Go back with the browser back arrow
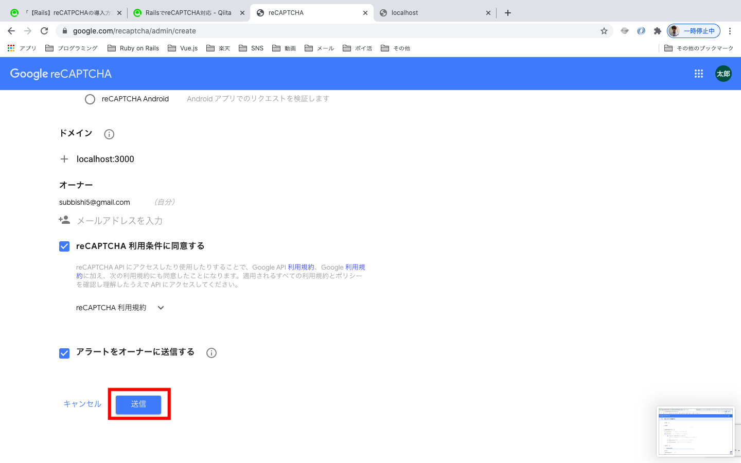Viewport: 741px width, 463px height. [x=11, y=31]
